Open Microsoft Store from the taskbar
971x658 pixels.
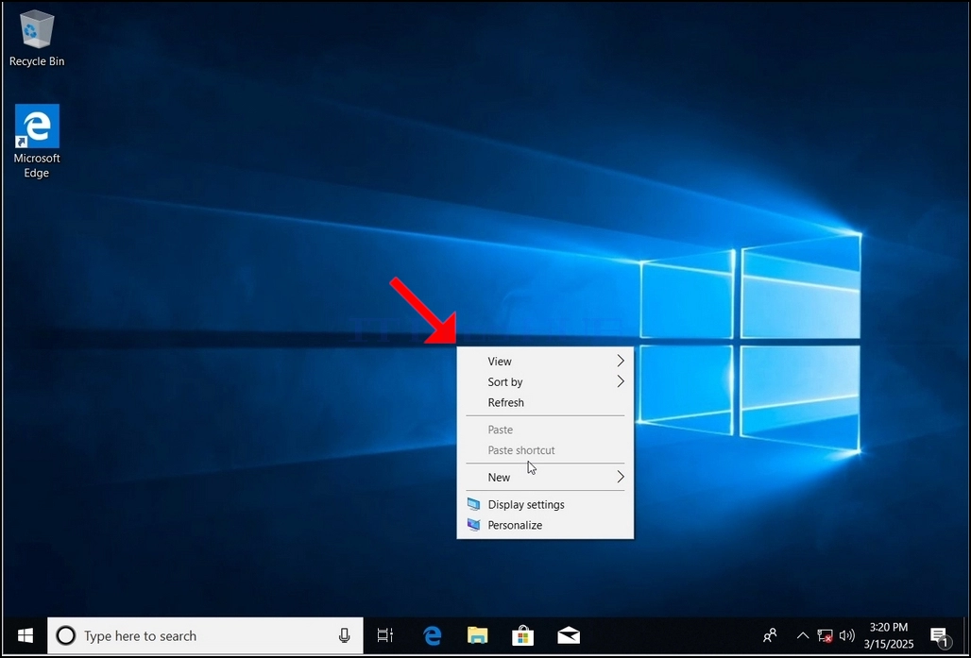click(522, 635)
